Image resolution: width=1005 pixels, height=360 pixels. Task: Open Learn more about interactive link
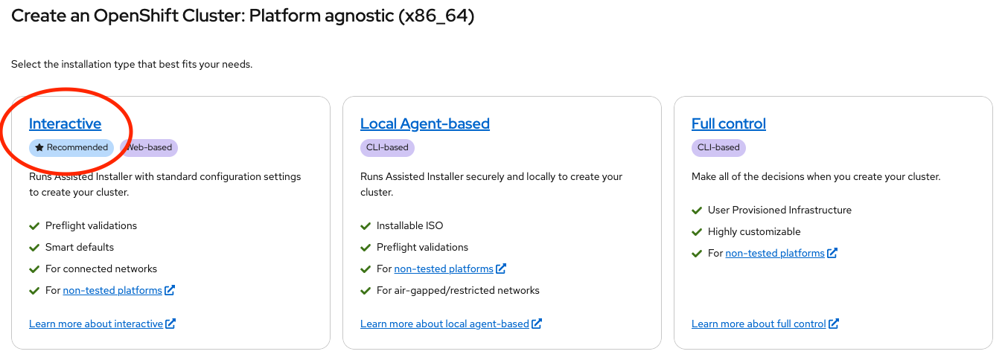tap(96, 324)
